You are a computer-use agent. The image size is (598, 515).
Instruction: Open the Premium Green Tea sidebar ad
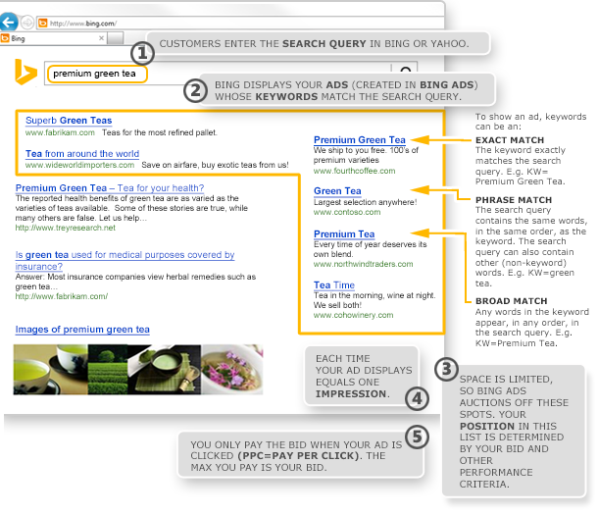tap(359, 140)
